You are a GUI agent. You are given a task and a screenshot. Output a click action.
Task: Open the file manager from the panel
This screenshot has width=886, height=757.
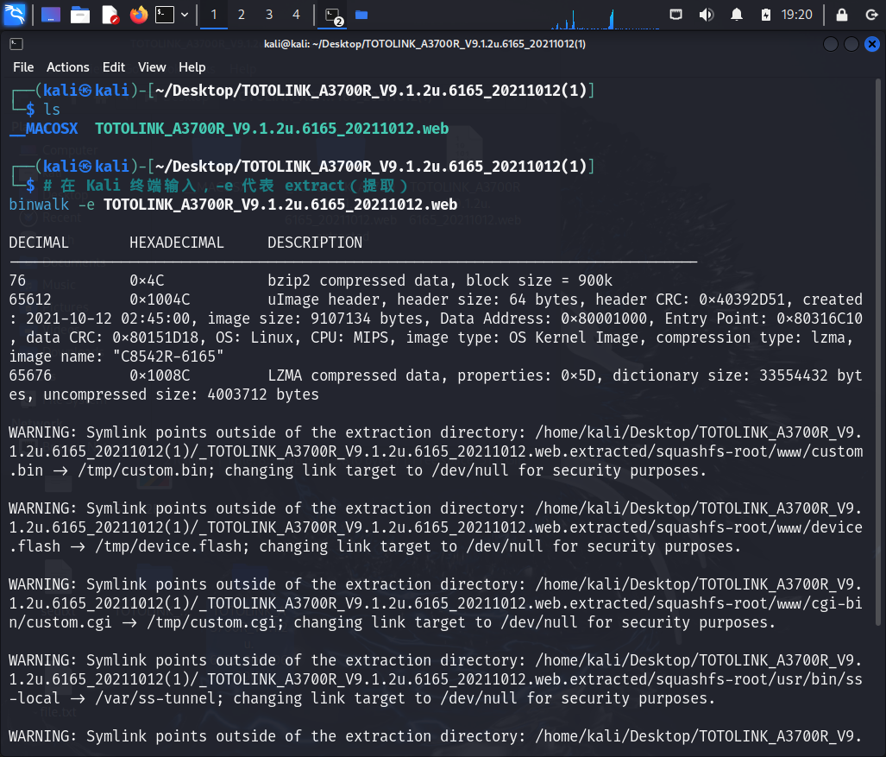point(80,15)
